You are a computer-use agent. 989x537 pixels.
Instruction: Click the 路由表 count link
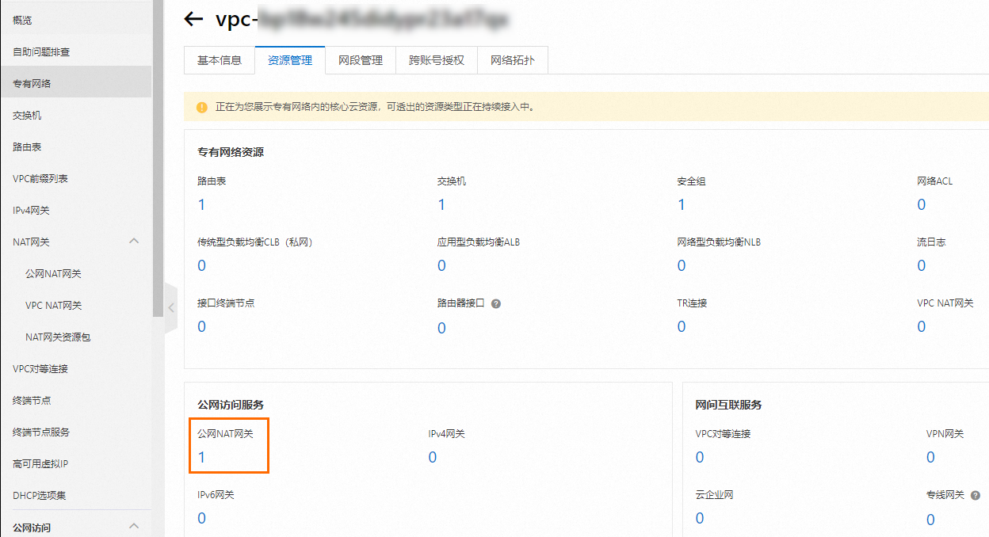201,204
